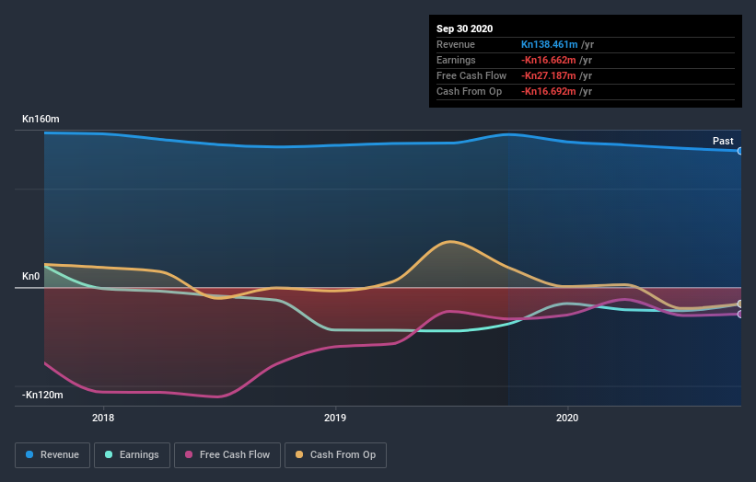This screenshot has height=482, width=756.
Task: Click the 'Free Cash Flow' tooltip row label
Action: 471,75
